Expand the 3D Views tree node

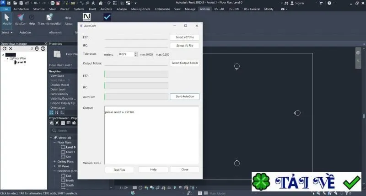coord(54,166)
